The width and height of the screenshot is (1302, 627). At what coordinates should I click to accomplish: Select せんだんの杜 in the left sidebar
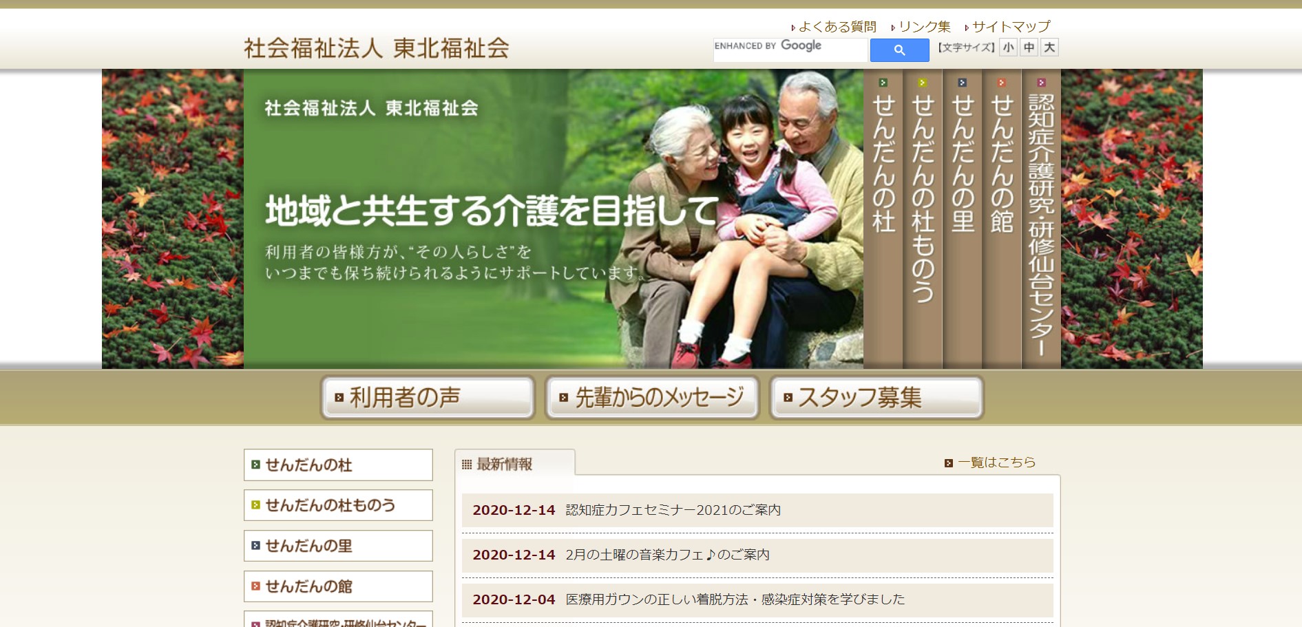[x=338, y=465]
